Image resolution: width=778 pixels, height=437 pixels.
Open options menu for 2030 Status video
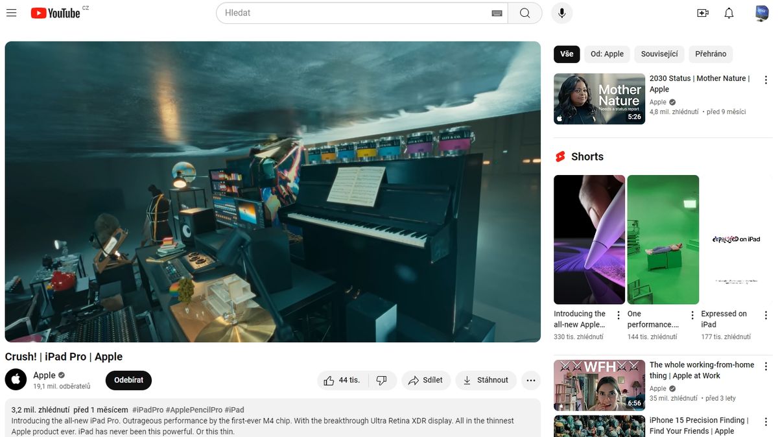click(766, 79)
